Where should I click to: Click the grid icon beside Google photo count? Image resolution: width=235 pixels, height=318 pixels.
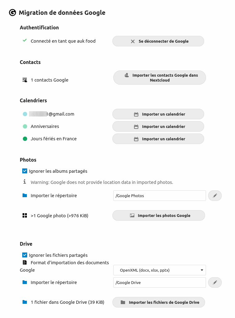25,216
